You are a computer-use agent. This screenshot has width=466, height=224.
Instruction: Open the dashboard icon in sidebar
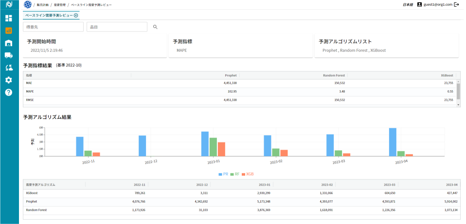9,18
